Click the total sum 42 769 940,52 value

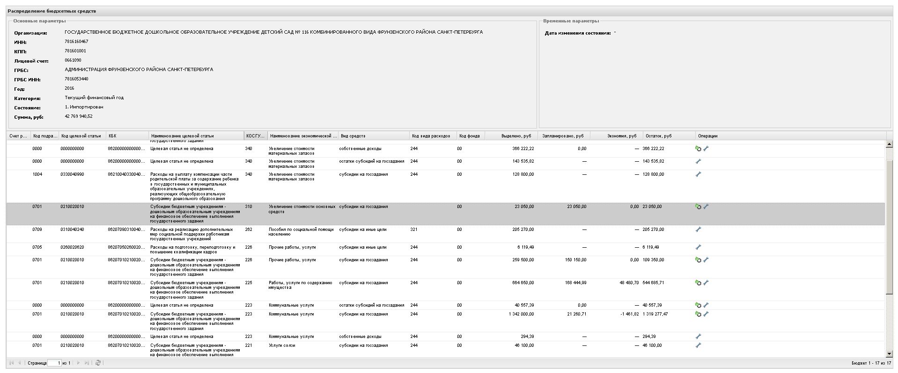(79, 116)
